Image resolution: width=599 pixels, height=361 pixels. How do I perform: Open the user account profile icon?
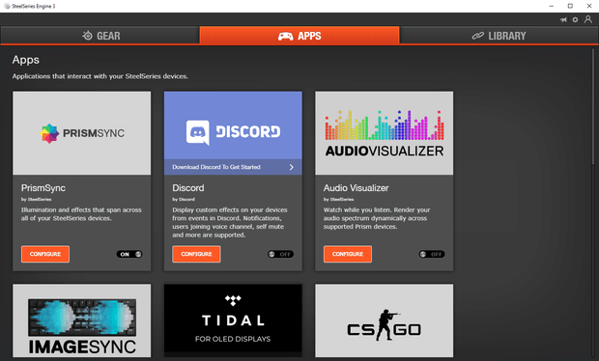tap(588, 19)
